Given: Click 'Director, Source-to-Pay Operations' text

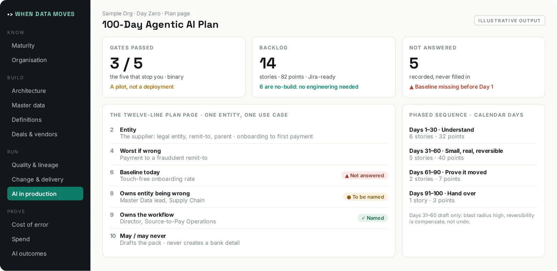Looking at the screenshot, I should (168, 222).
